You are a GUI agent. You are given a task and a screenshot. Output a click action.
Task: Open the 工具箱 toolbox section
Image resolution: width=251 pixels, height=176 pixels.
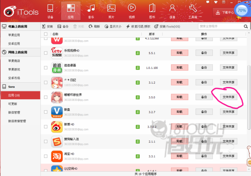point(193,11)
